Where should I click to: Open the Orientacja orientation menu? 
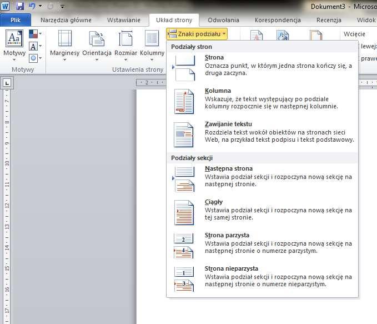(x=97, y=45)
